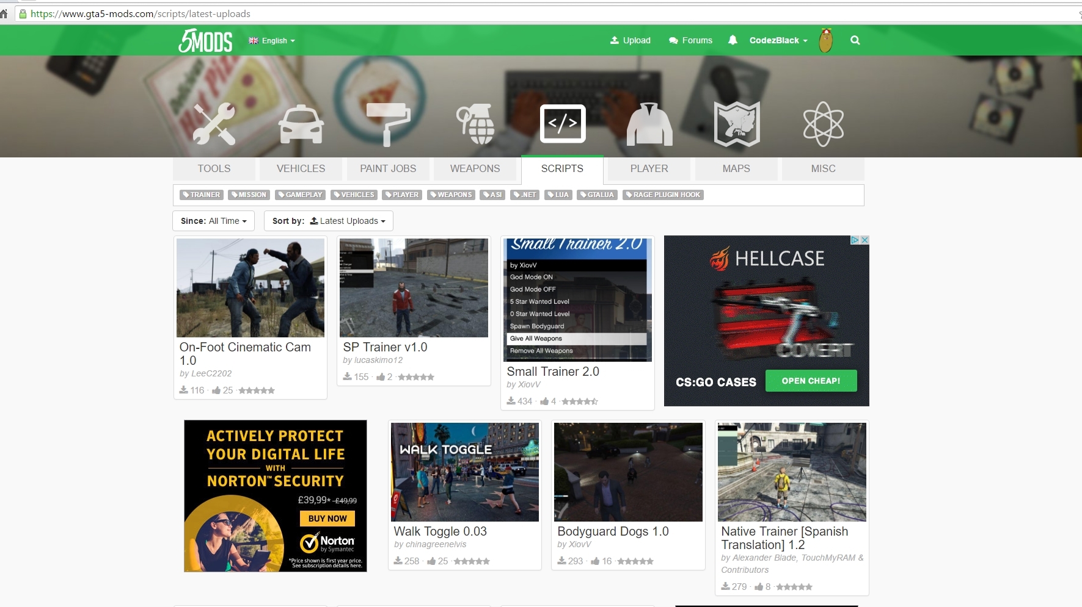
Task: Filter by the TRAINER tag
Action: tap(201, 195)
